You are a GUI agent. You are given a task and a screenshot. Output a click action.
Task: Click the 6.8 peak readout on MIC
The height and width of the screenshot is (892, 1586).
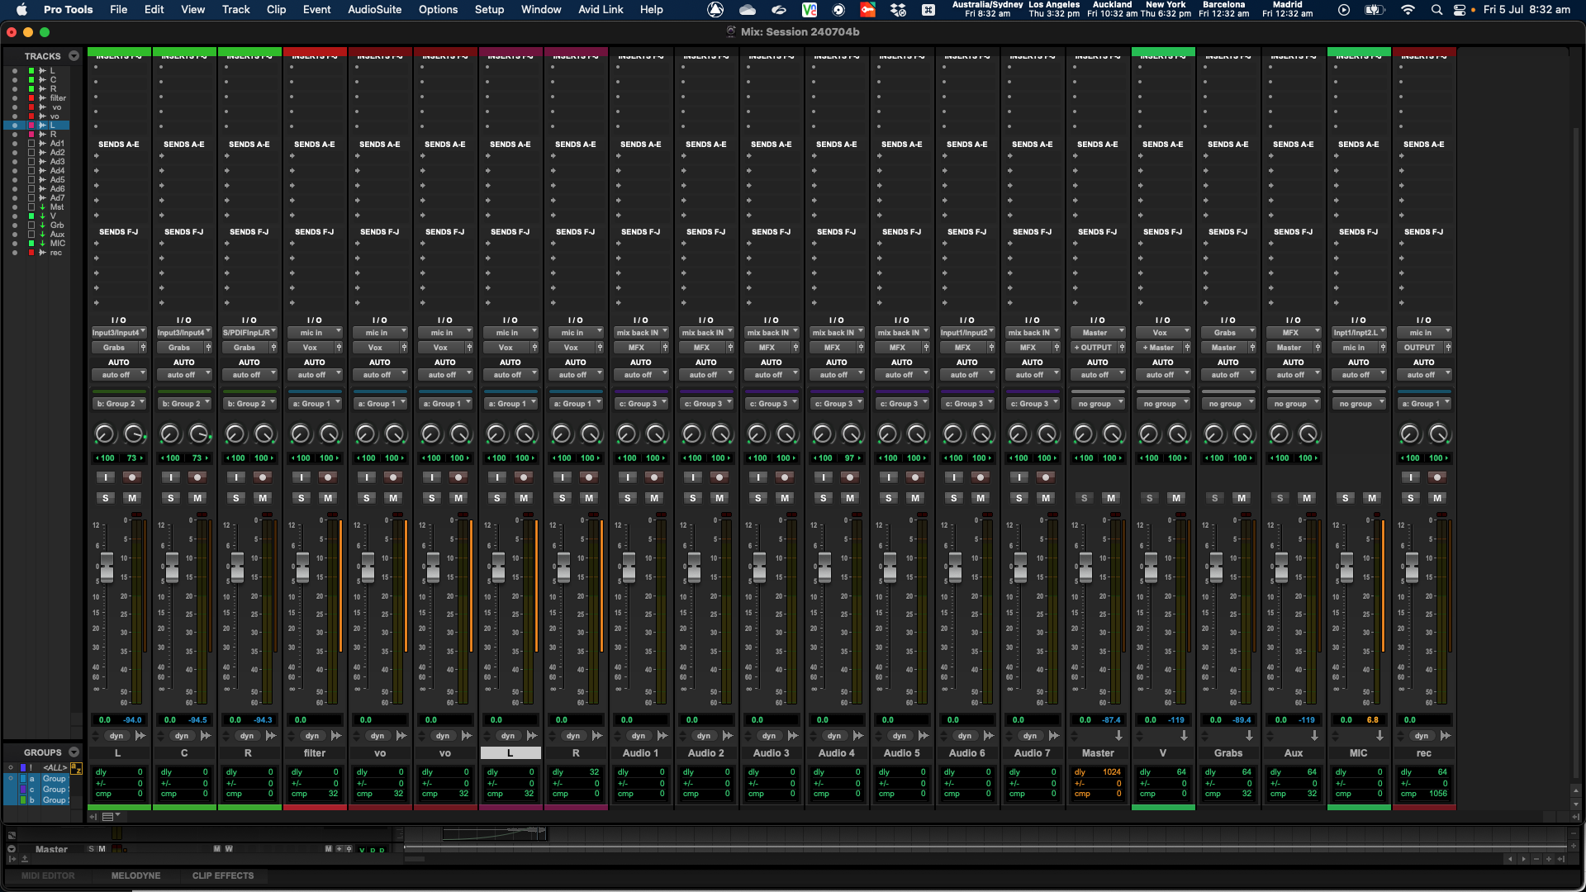pyautogui.click(x=1373, y=720)
